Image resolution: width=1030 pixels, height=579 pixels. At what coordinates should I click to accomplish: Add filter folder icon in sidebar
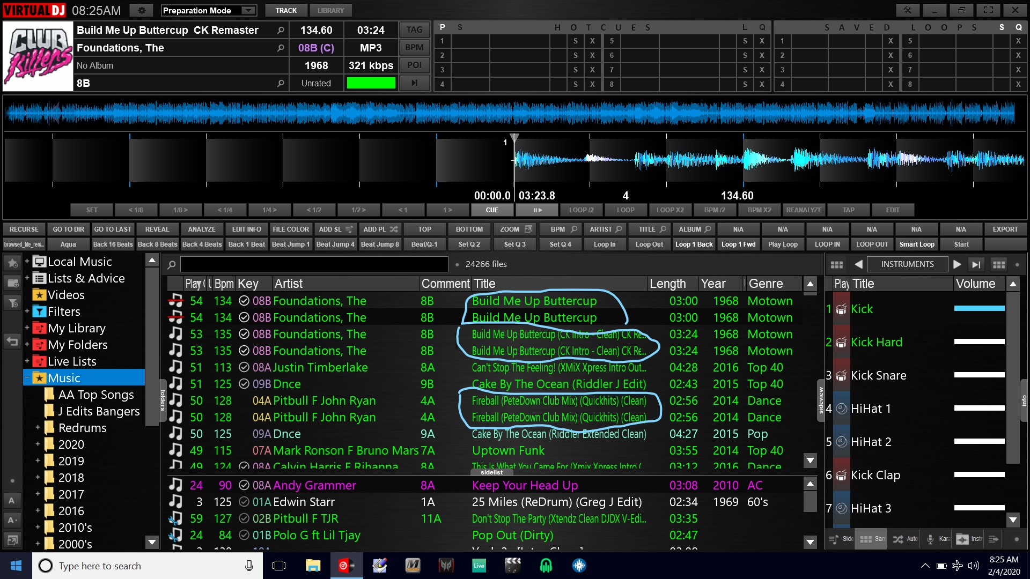[x=12, y=303]
